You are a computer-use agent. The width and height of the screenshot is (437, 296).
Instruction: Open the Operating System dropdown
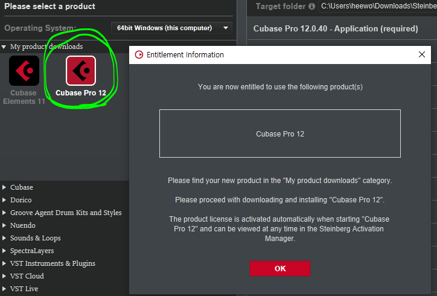tap(171, 28)
